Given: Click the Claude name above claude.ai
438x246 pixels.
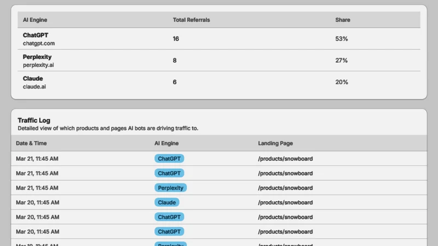Looking at the screenshot, I should [x=33, y=78].
